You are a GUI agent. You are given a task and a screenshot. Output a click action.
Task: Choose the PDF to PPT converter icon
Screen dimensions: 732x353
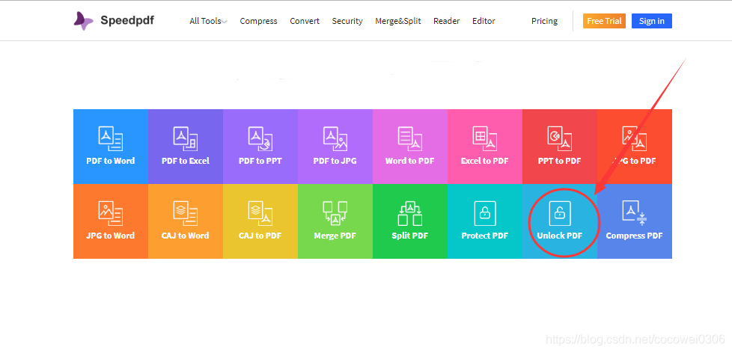pyautogui.click(x=260, y=146)
